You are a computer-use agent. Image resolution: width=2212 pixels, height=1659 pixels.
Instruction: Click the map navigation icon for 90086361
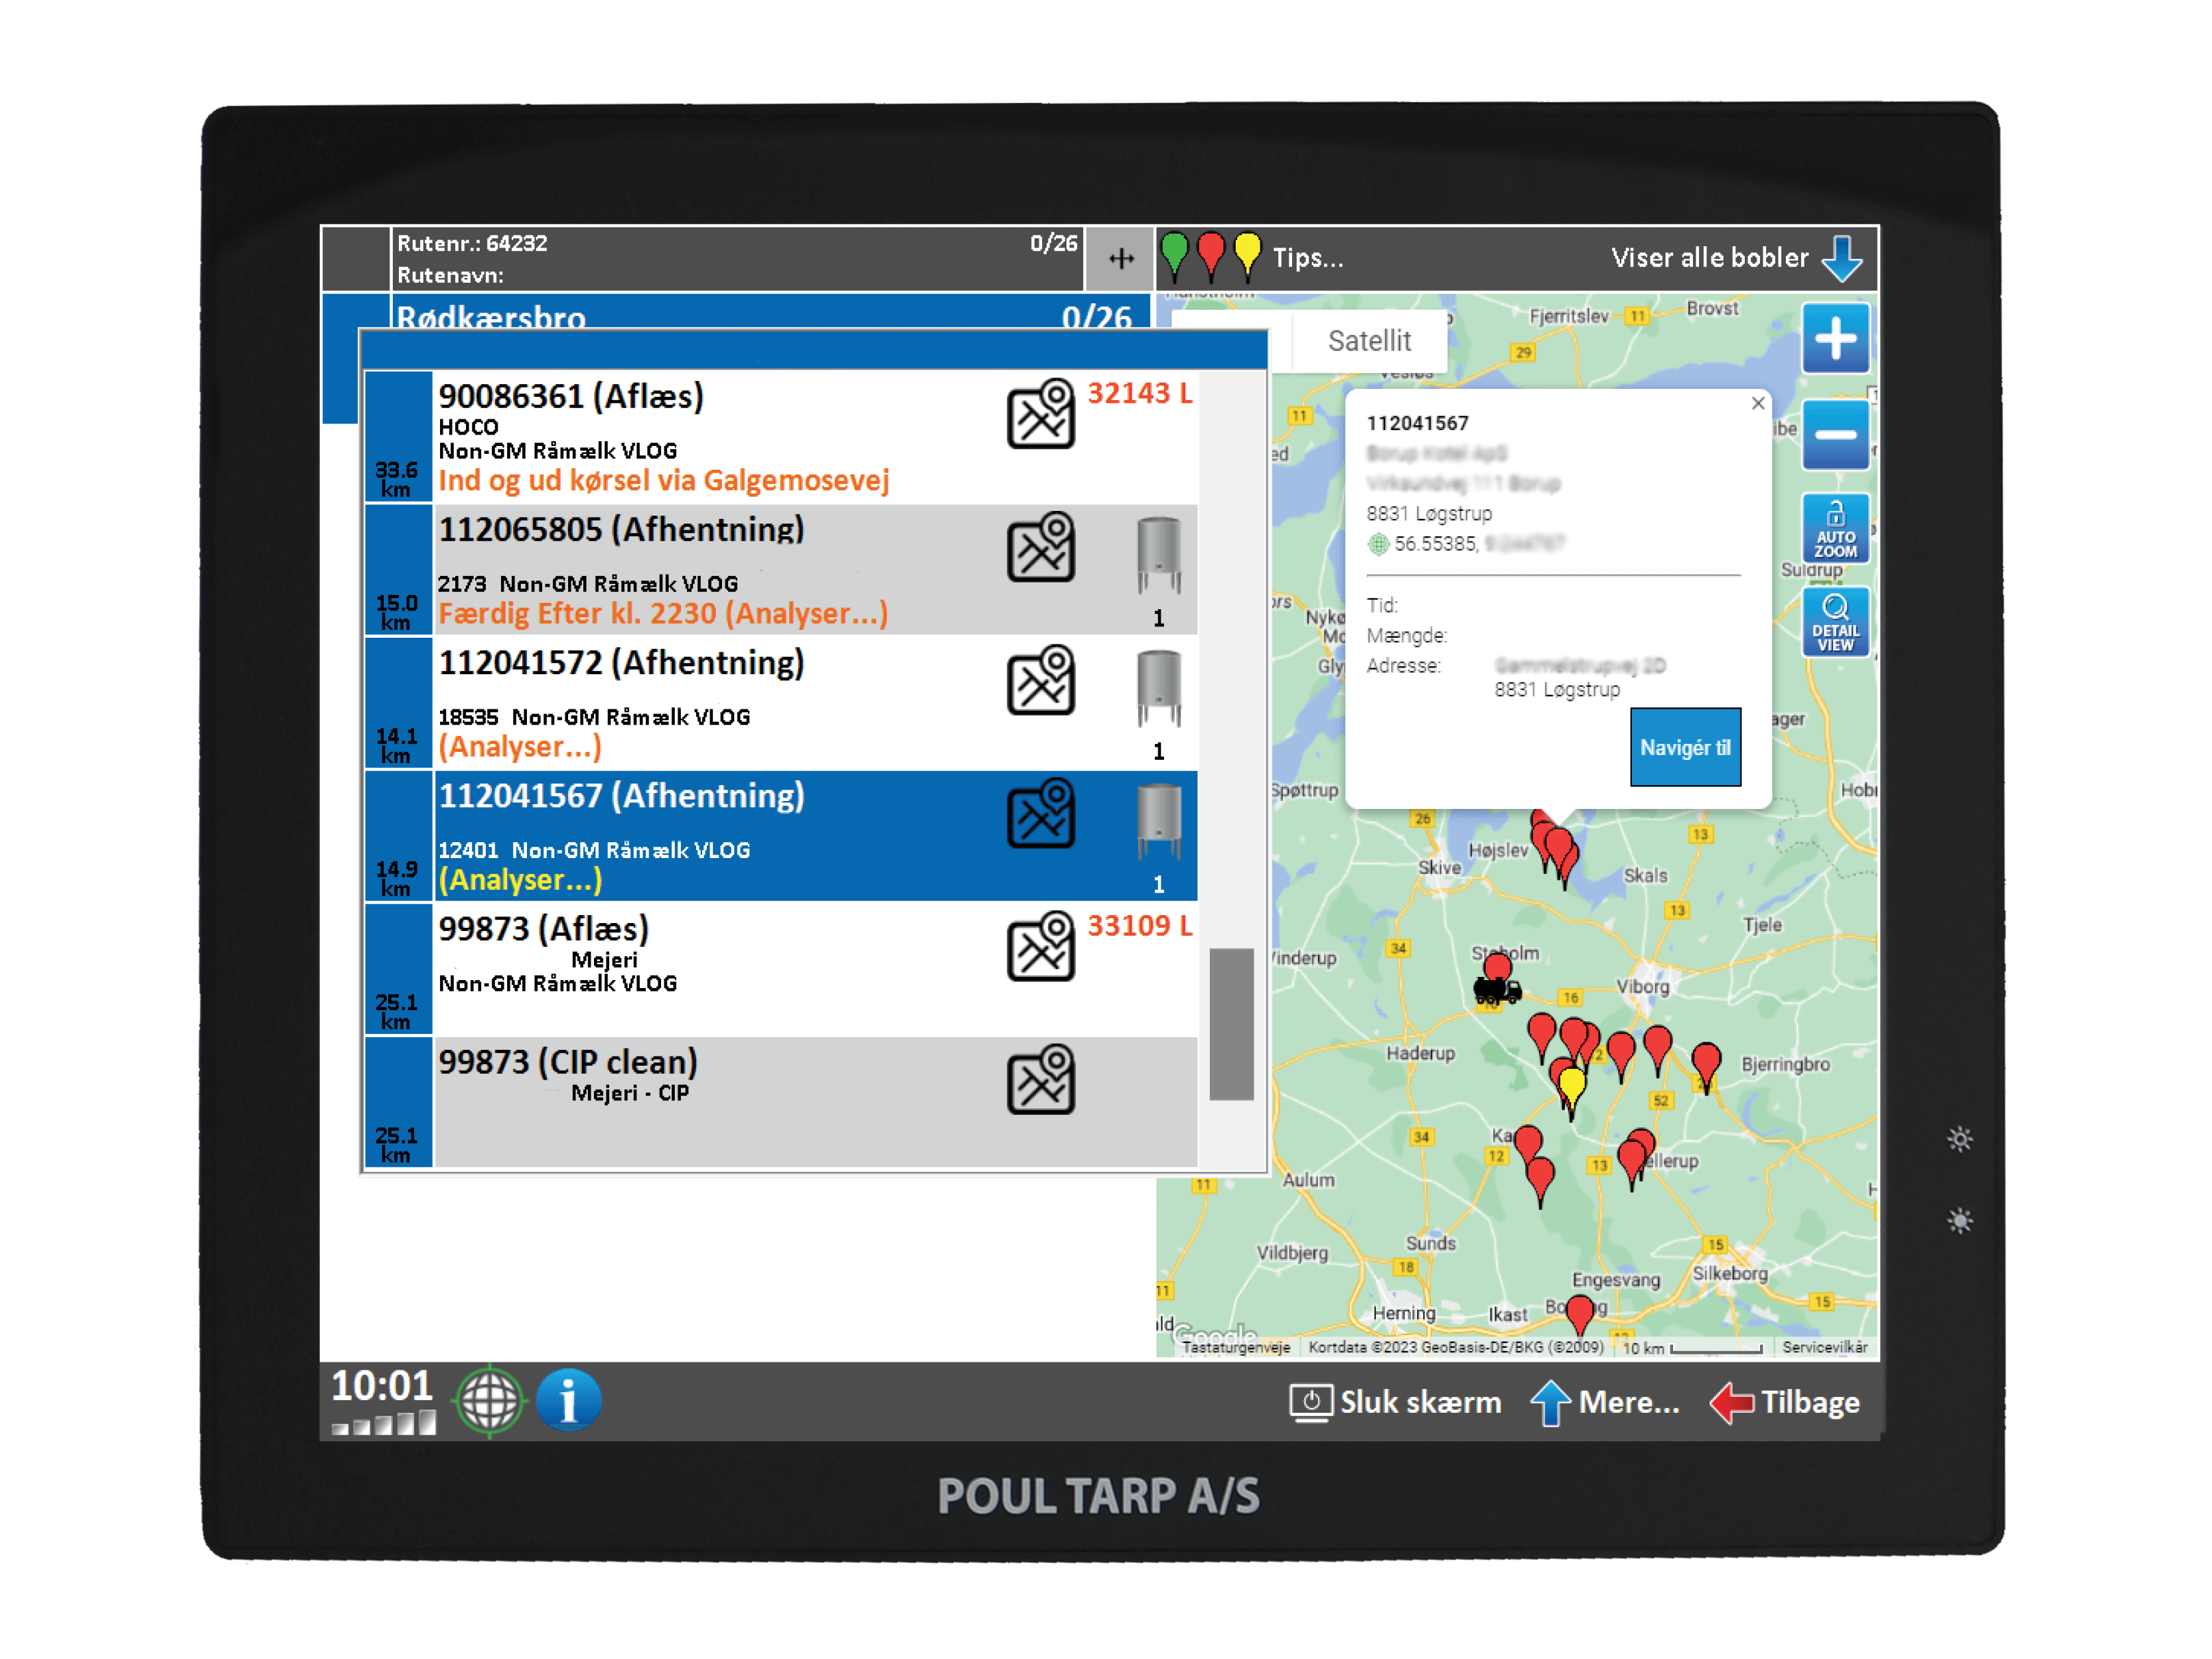[x=1040, y=414]
